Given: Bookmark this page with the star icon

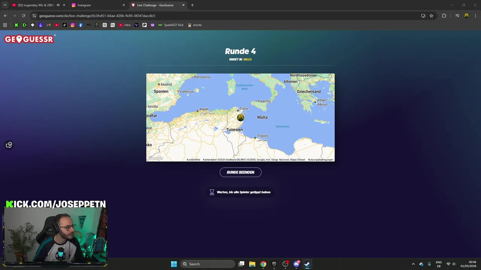Looking at the screenshot, I should (x=431, y=16).
